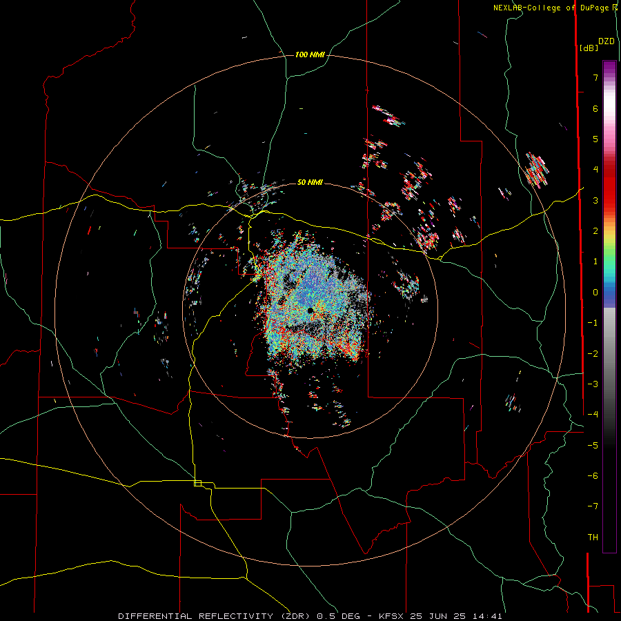Click the 1 value on the color scale

point(595,262)
